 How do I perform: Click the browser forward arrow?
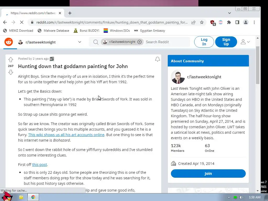(x=13, y=22)
